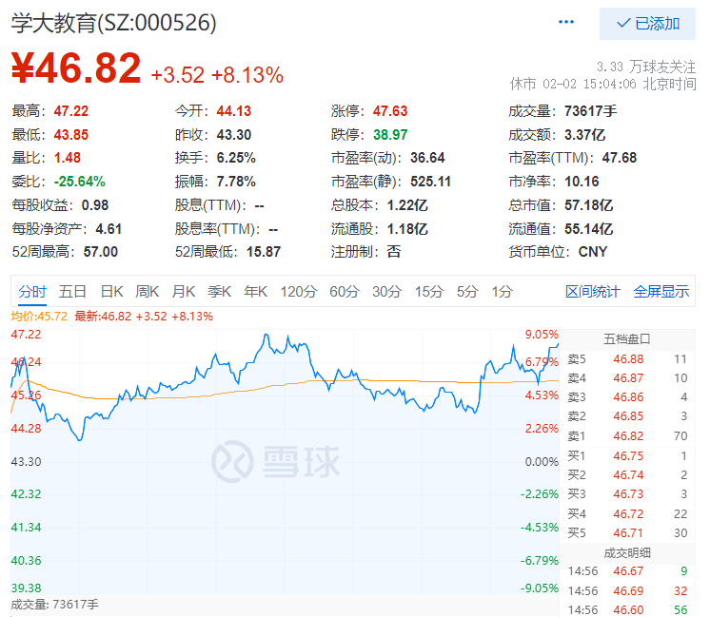This screenshot has width=710, height=617.
Task: Click the 成交量 value 73617手 in stats
Action: (590, 111)
